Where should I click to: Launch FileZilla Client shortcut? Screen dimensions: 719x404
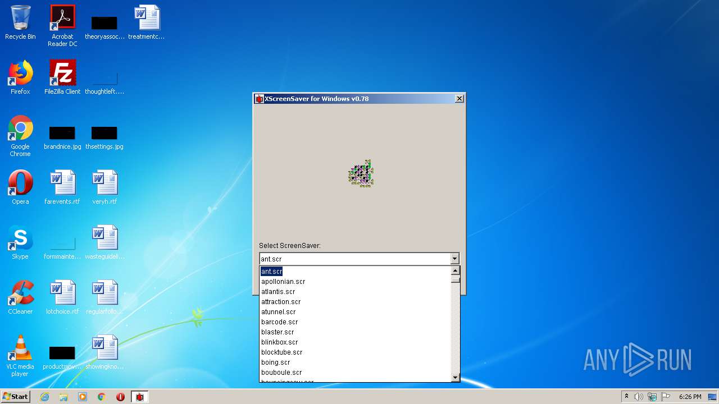(62, 77)
